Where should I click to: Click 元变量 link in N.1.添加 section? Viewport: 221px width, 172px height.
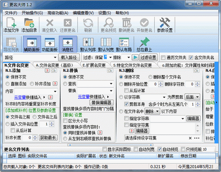[x=20, y=97]
